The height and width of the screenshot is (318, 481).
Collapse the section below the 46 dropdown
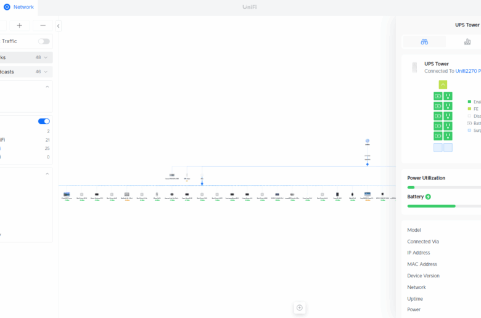pyautogui.click(x=47, y=87)
